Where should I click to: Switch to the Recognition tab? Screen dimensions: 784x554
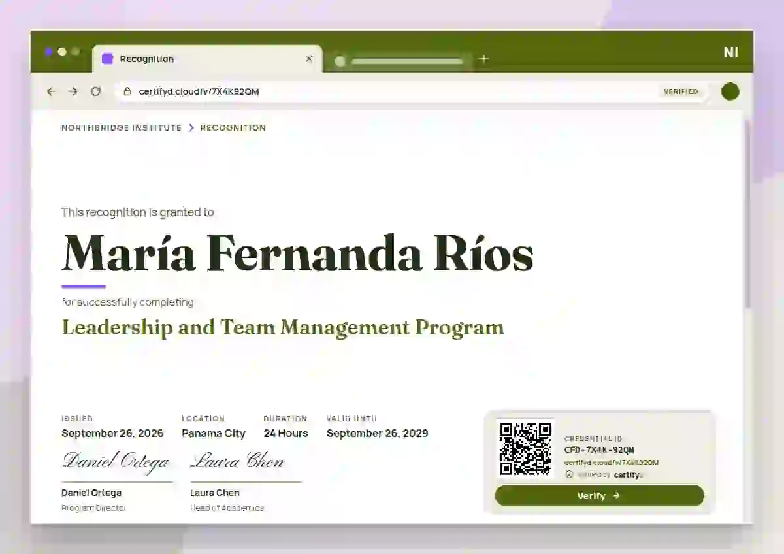point(207,59)
